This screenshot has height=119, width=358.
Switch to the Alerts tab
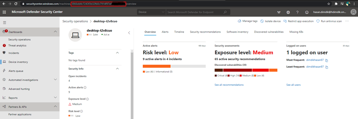point(165,32)
